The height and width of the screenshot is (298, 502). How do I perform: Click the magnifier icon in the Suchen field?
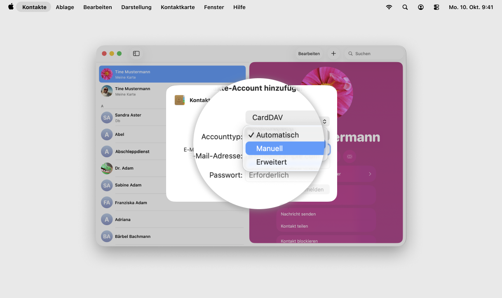[351, 54]
